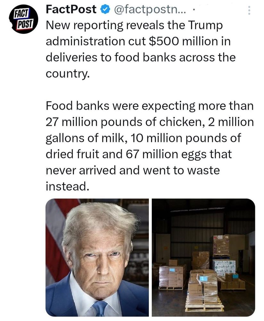Screen dimensions: 264x321
Task: Open the warehouse photo on the right
Action: (x=203, y=257)
